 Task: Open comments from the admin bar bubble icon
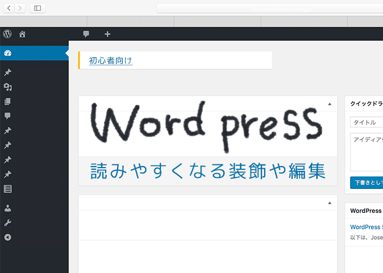86,34
